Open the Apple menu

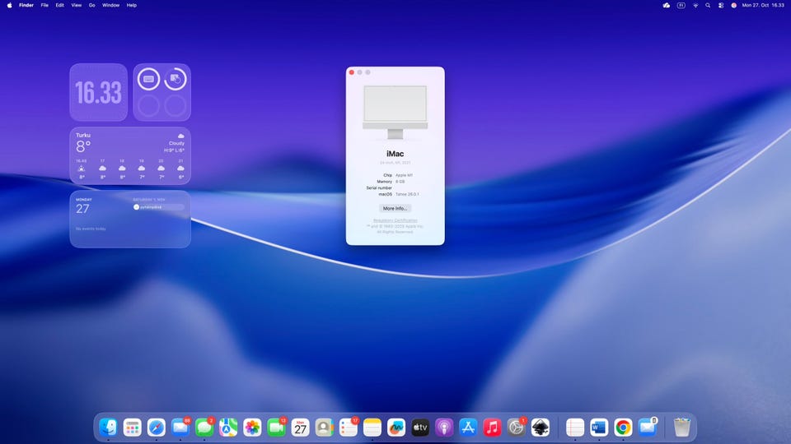[x=9, y=5]
